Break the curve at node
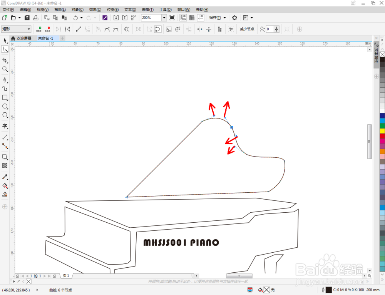The width and height of the screenshot is (385, 295). coord(67,29)
